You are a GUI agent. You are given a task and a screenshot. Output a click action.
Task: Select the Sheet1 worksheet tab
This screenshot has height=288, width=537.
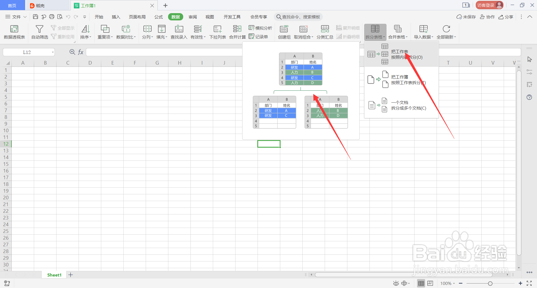[54, 275]
